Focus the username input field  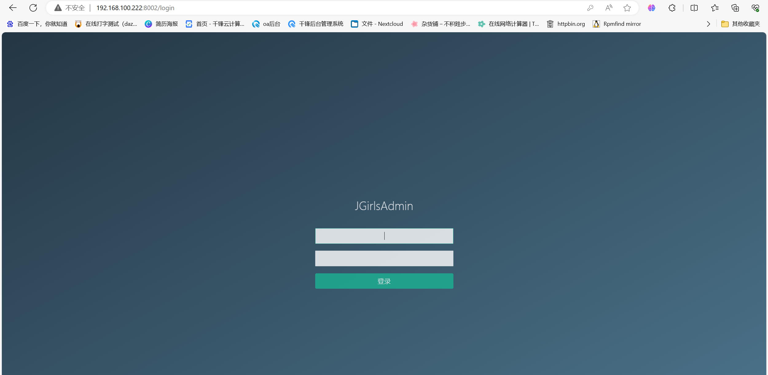pos(384,236)
